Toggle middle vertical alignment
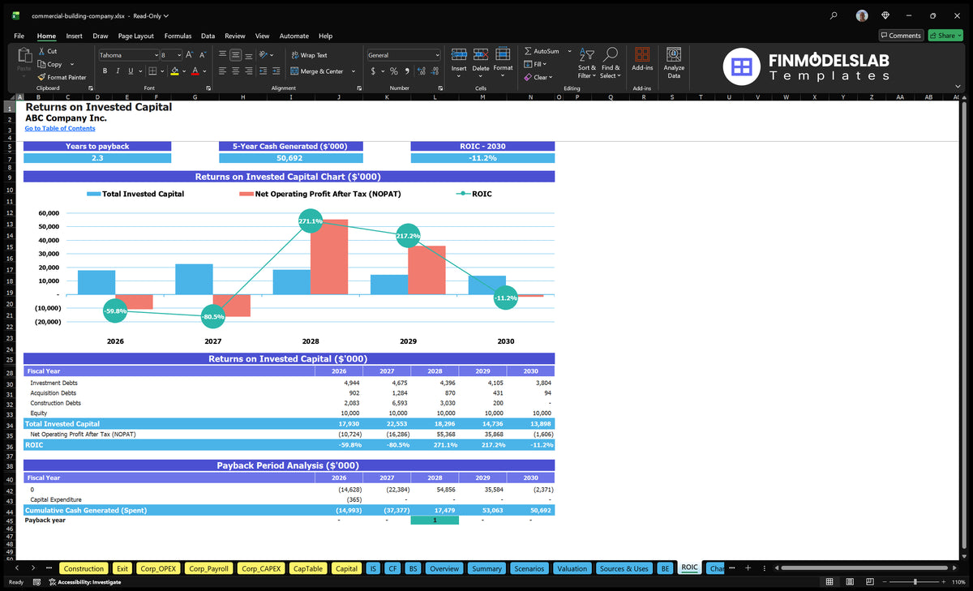The height and width of the screenshot is (591, 973). tap(236, 55)
